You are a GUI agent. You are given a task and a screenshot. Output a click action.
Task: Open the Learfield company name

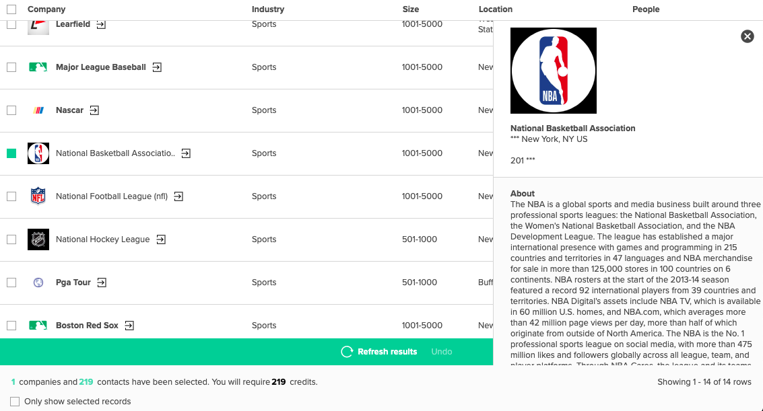pyautogui.click(x=73, y=24)
